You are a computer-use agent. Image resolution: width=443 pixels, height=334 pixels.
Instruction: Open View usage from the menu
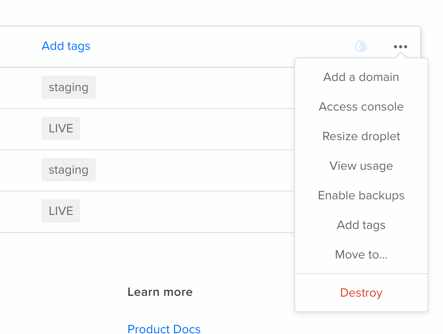pyautogui.click(x=361, y=166)
